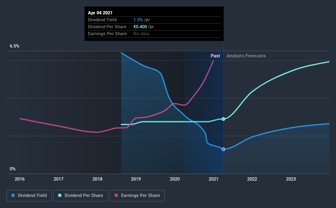The image size is (336, 208).
Task: Click the pink Earnings Per Share legend dot
Action: click(x=116, y=195)
